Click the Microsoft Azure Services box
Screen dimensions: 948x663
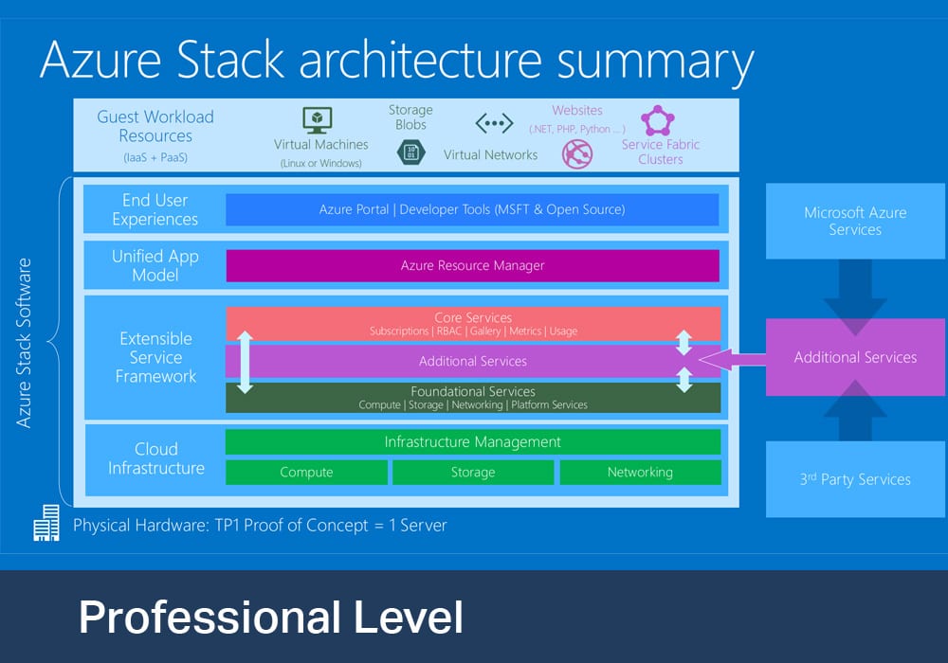click(x=855, y=221)
